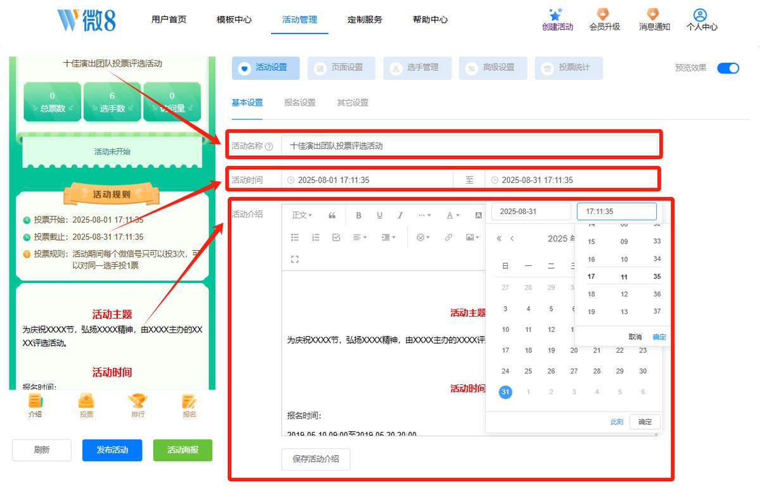Click the blockquote icon in the editor toolbar

tap(332, 215)
